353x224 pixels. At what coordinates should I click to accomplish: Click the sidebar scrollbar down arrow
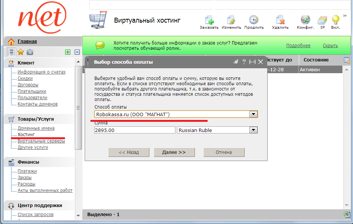[78, 215]
